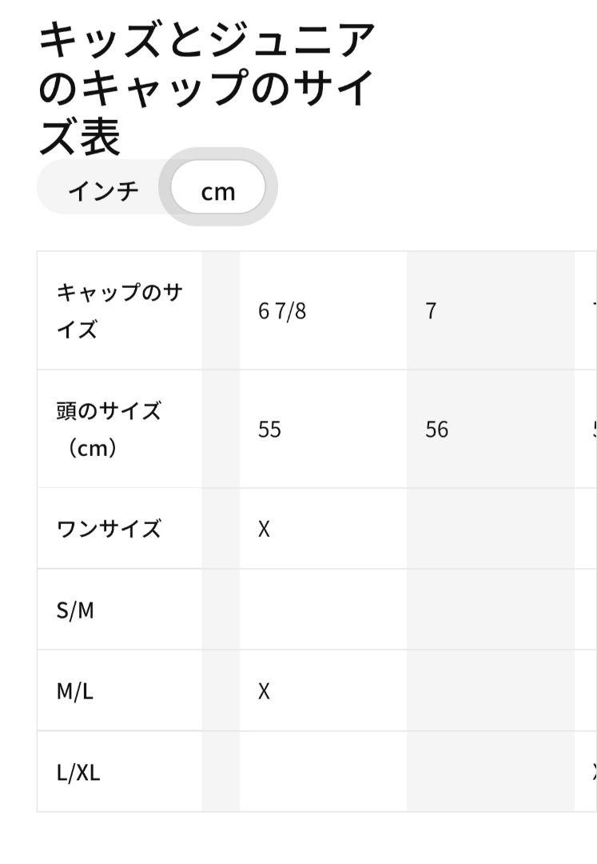The height and width of the screenshot is (864, 597).
Task: Click the キッズとジュニアのキャップのサイズ表 heading
Action: [x=206, y=88]
